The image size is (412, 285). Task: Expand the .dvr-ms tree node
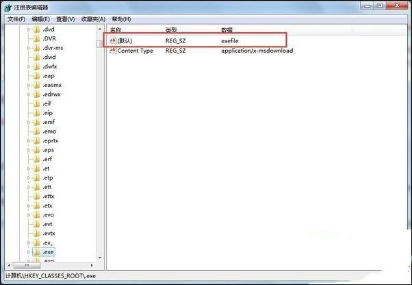point(29,48)
